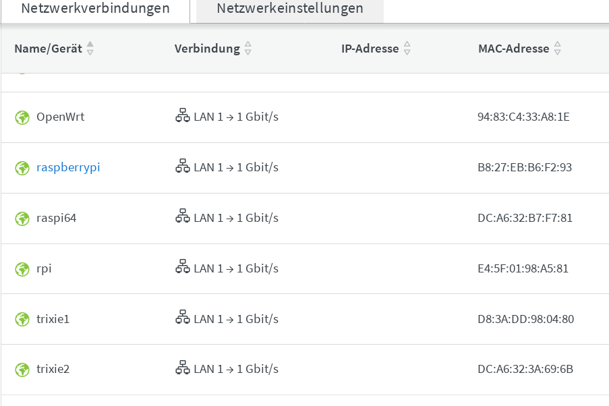This screenshot has width=609, height=406.
Task: Click the globe icon beside trixie2
Action: 22,370
